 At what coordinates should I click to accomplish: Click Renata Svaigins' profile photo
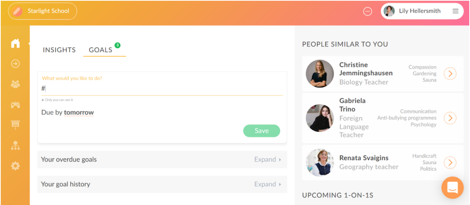(x=320, y=163)
